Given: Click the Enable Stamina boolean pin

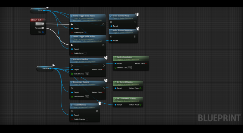Looking at the screenshot, I should click(x=72, y=119).
